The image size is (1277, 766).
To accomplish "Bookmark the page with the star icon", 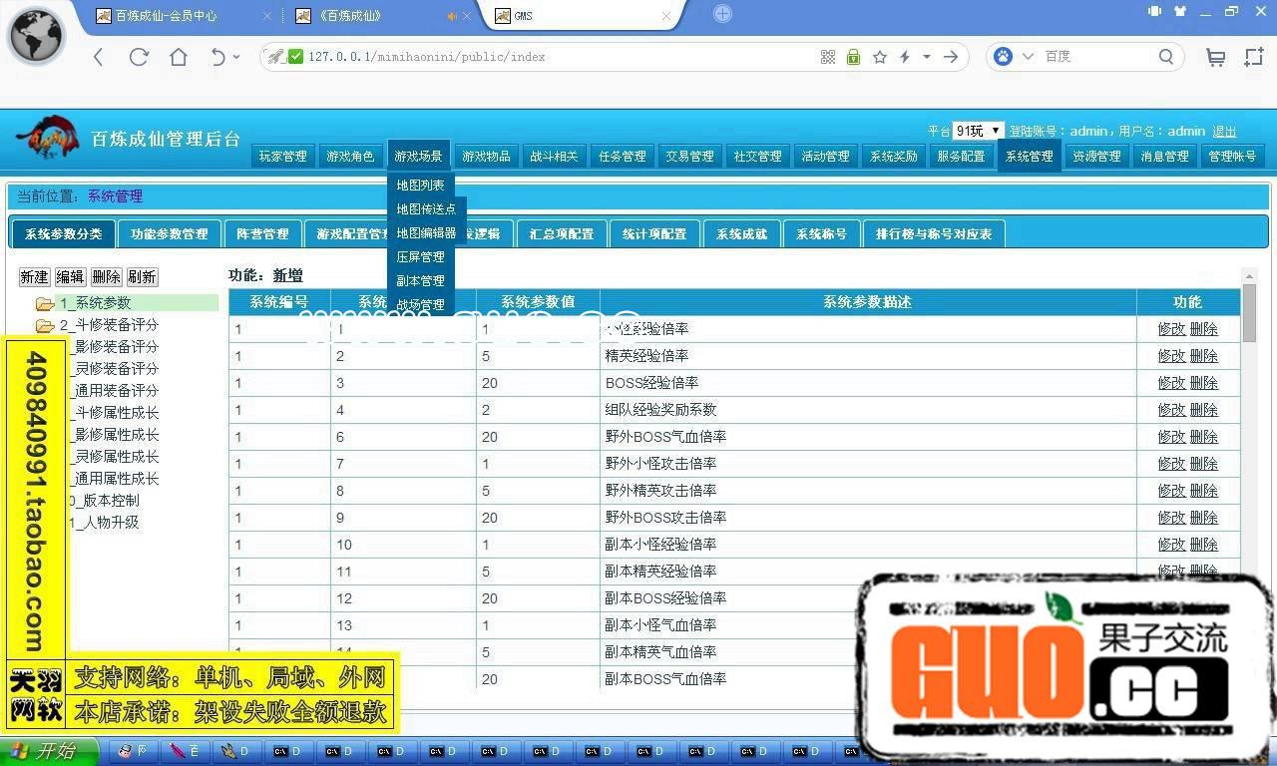I will point(880,57).
